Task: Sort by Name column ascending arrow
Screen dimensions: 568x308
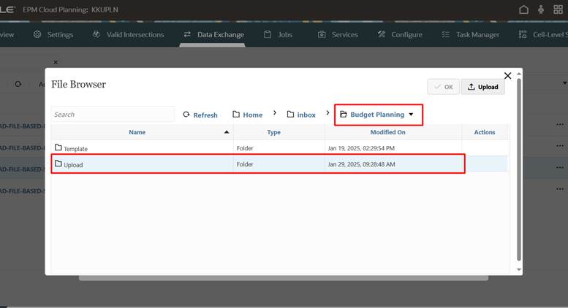Action: pos(226,132)
